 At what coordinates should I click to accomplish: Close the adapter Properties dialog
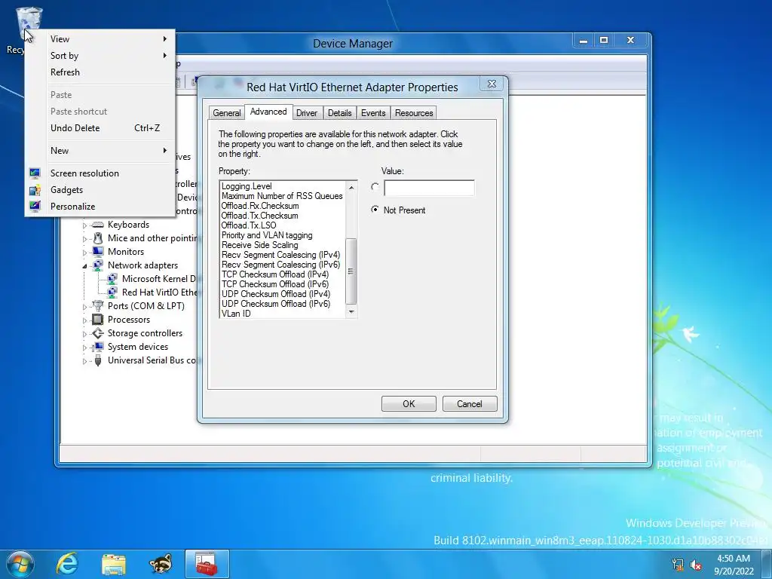(492, 84)
